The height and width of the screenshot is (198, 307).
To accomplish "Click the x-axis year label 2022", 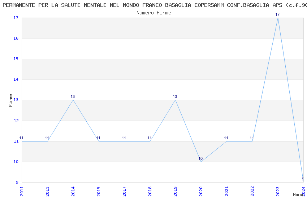I will coord(252,191).
